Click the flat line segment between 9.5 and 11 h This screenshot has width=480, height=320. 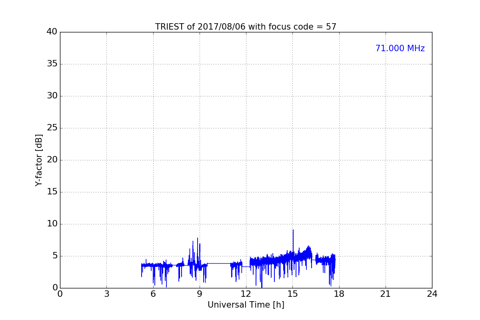click(x=219, y=263)
